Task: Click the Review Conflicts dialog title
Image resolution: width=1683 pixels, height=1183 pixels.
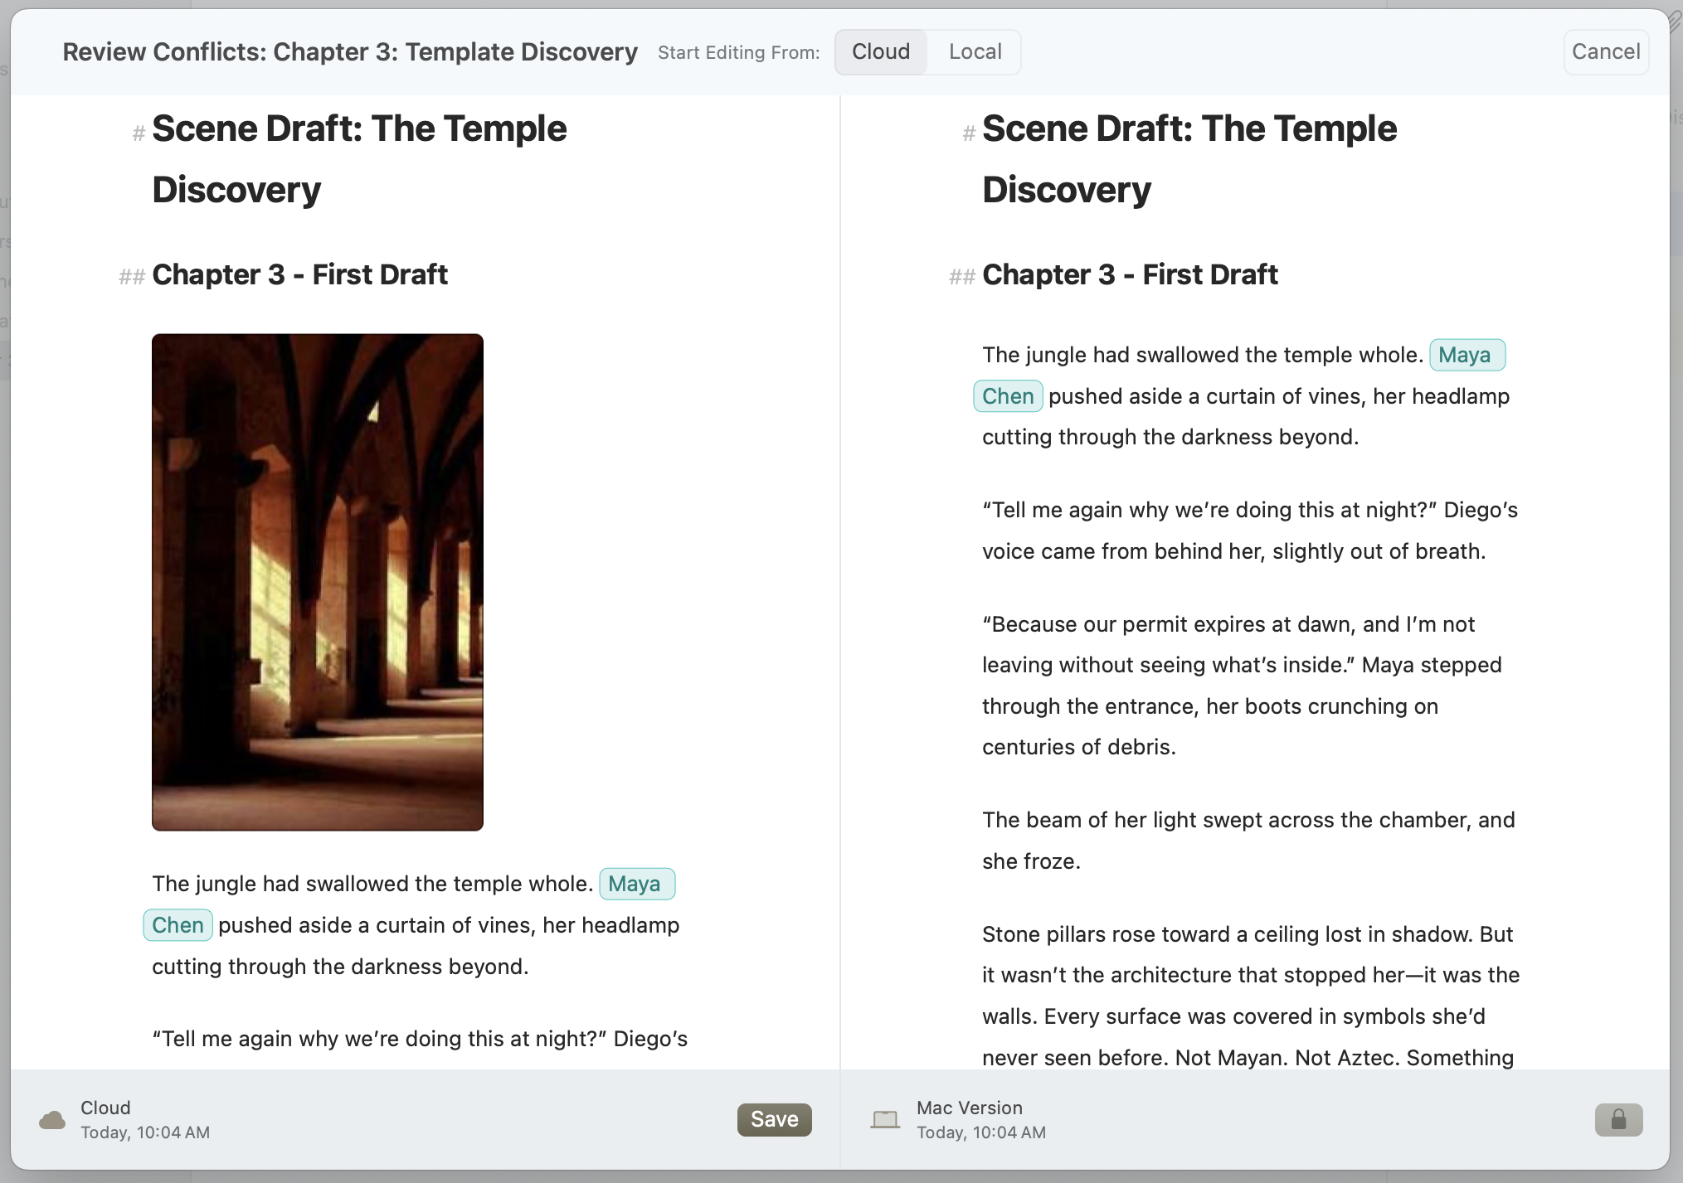Action: (350, 51)
